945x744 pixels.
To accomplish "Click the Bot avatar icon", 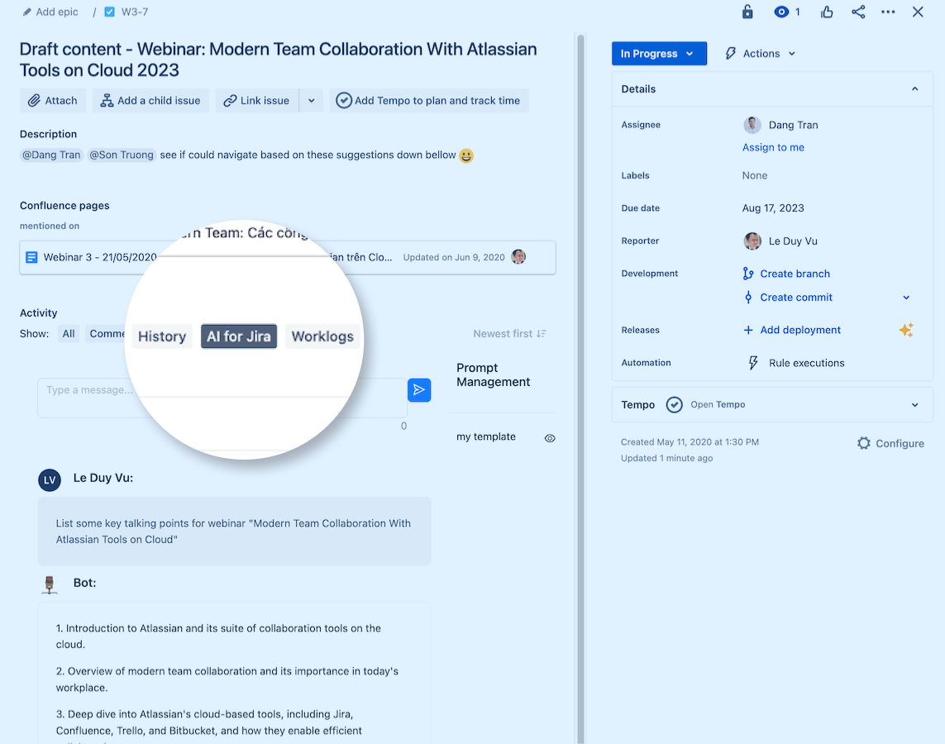I will (x=50, y=584).
